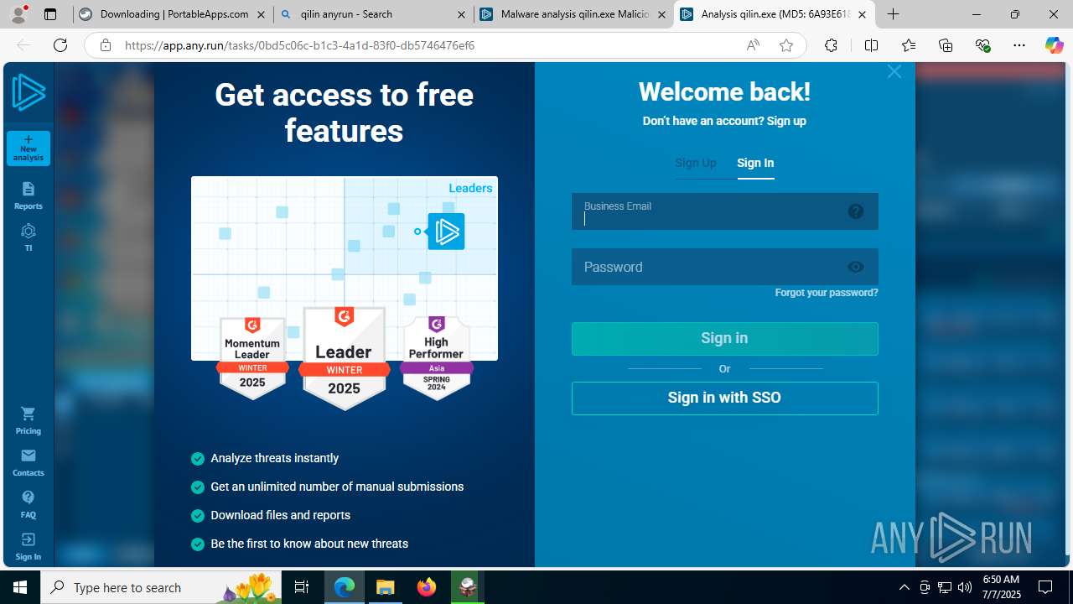Image resolution: width=1073 pixels, height=604 pixels.
Task: View site information lock icon
Action: (106, 45)
